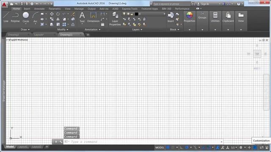The image size is (271, 152).
Task: Toggle polar tracking in status bar
Action: pos(187,147)
